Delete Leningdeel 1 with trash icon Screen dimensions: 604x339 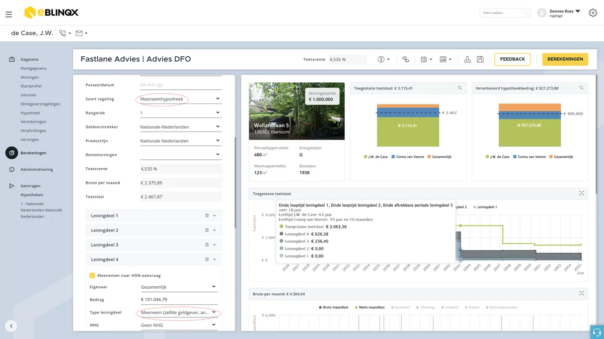click(206, 215)
